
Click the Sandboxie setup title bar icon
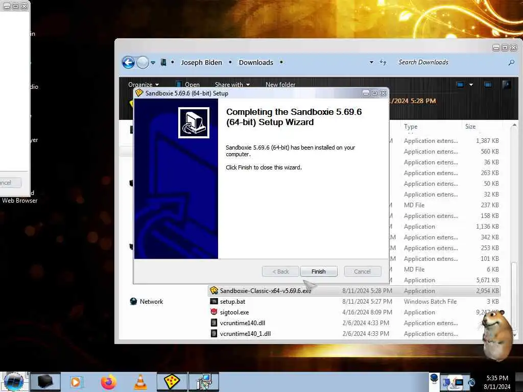coord(139,93)
